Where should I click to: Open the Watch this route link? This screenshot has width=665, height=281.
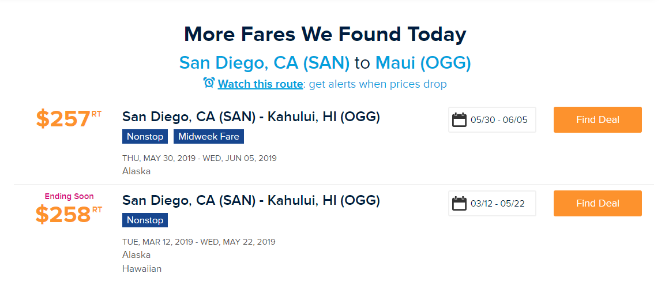[x=260, y=84]
